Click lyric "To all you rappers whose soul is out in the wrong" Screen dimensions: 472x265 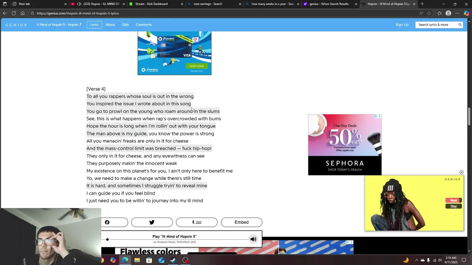point(140,96)
